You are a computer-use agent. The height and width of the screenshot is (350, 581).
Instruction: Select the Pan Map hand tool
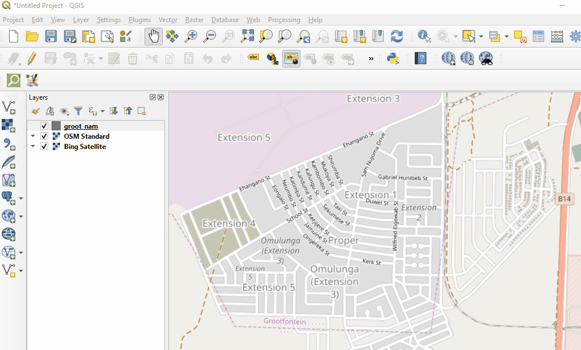click(154, 36)
